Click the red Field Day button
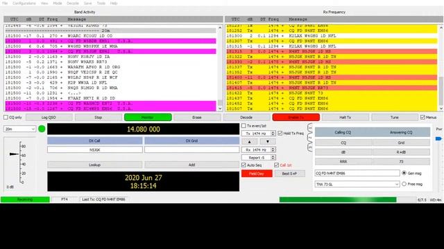The image size is (444, 249). click(x=257, y=174)
